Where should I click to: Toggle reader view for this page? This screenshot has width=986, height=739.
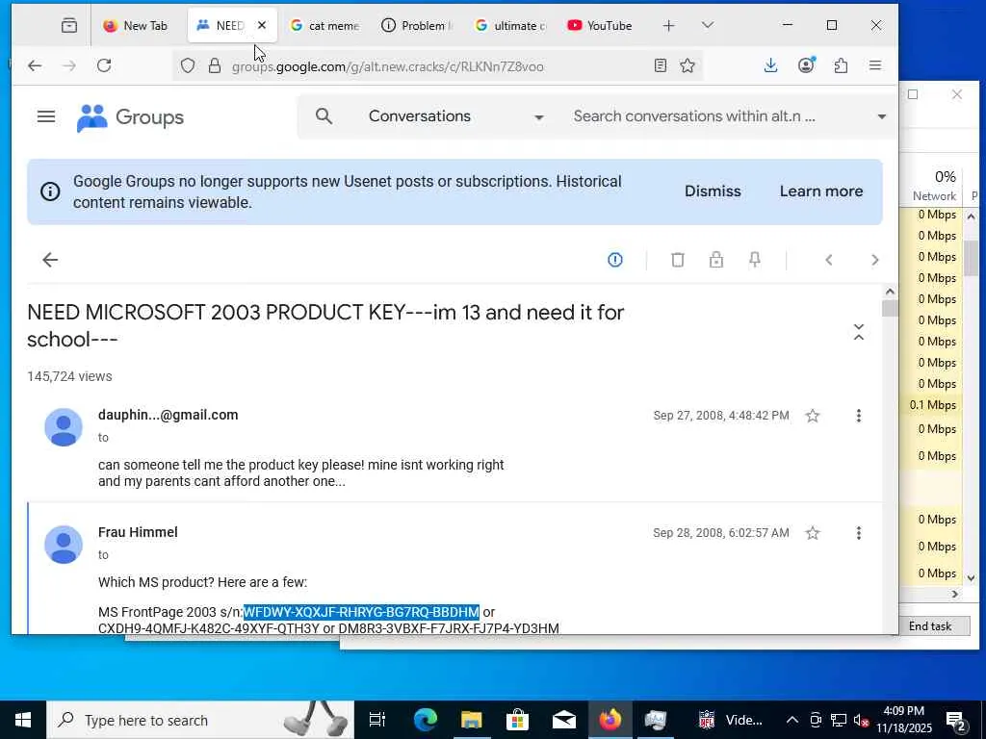(x=661, y=65)
